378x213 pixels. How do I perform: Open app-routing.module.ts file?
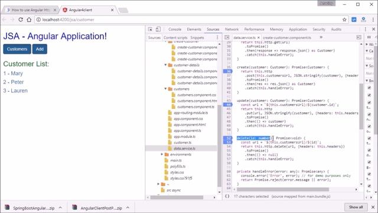(191, 113)
